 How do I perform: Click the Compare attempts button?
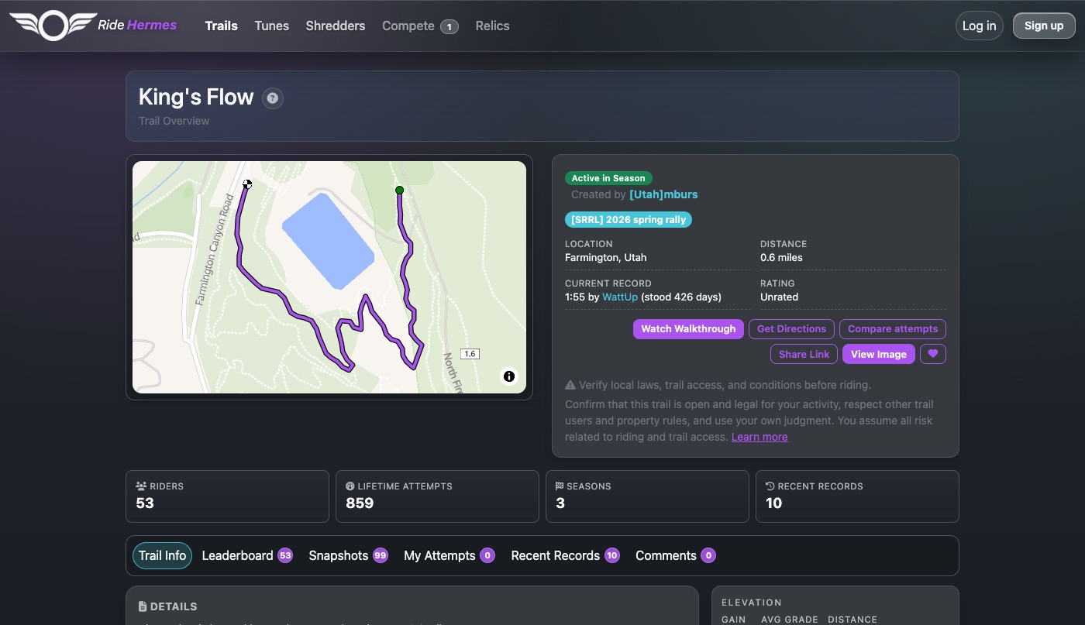pyautogui.click(x=893, y=329)
